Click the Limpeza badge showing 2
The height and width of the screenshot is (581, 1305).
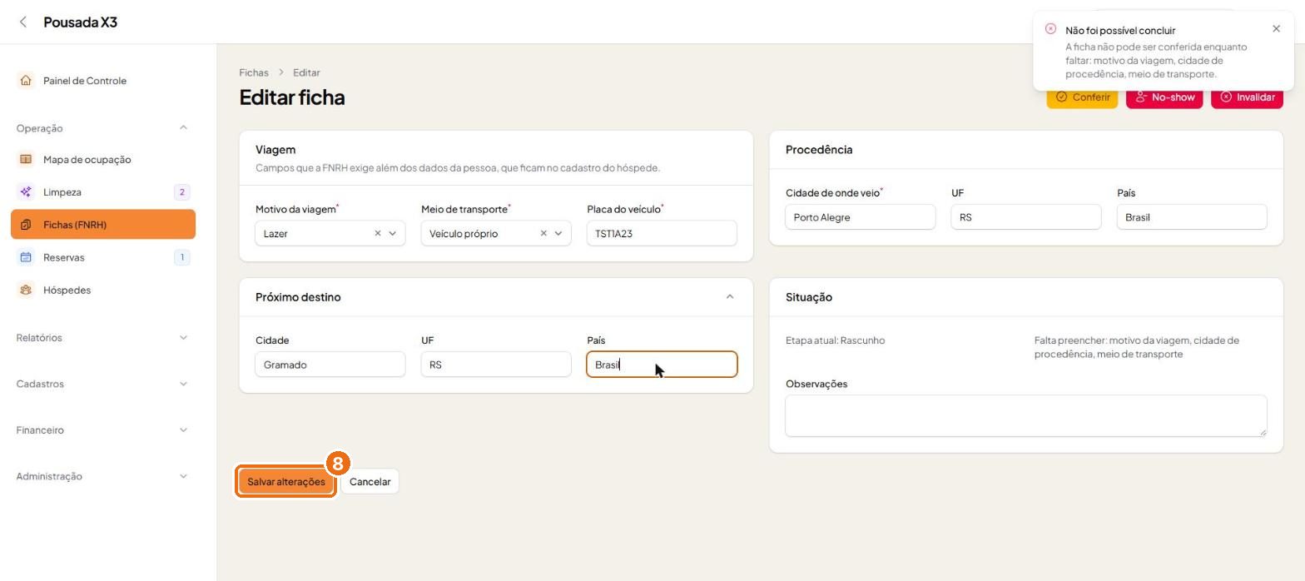pos(182,192)
